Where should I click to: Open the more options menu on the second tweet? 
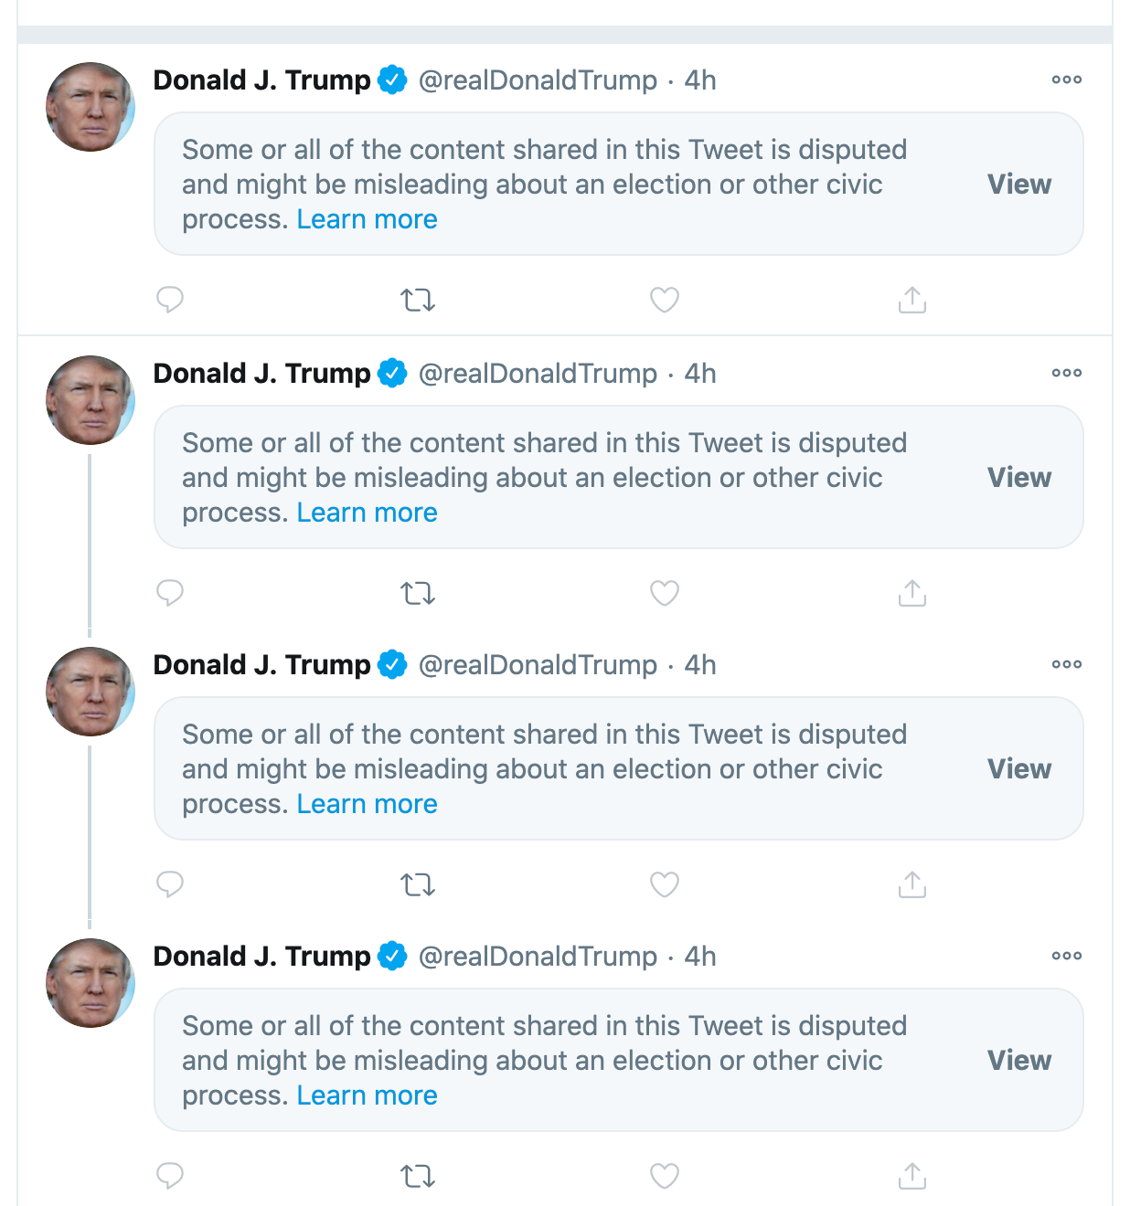pos(1066,374)
